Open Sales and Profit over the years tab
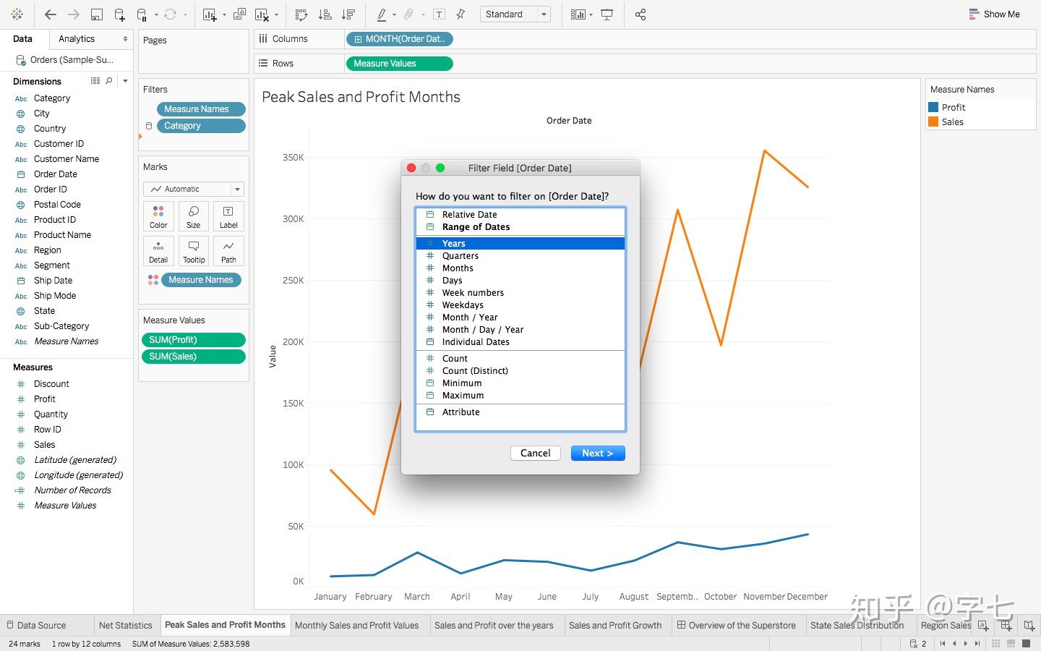1041x651 pixels. (x=494, y=625)
